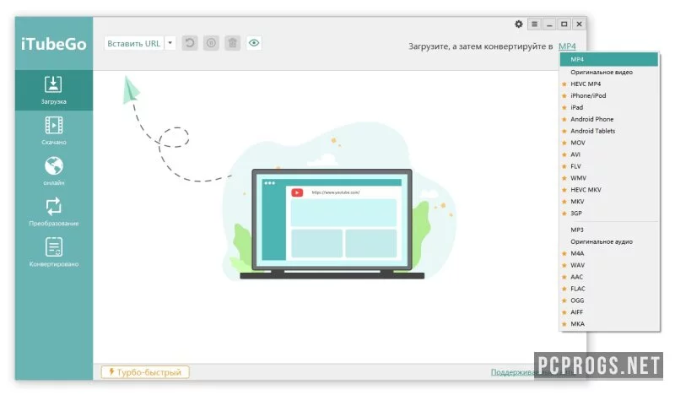
Task: Open the Конвертировано converted files section
Action: [x=54, y=252]
